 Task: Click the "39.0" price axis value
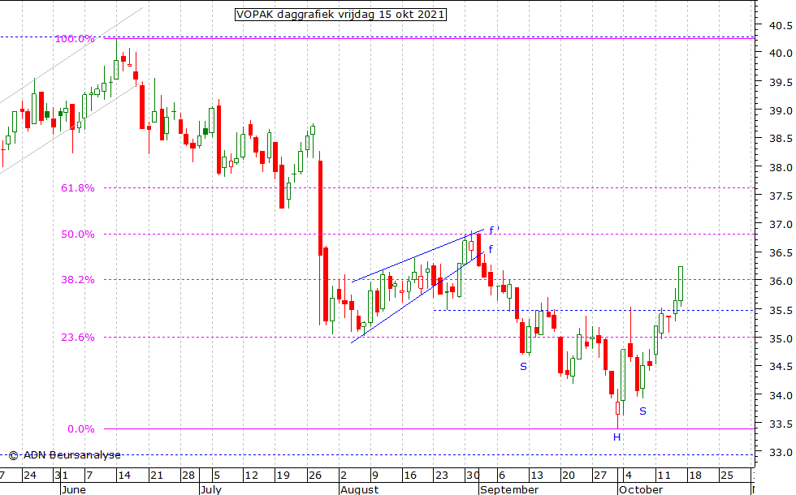click(x=781, y=110)
